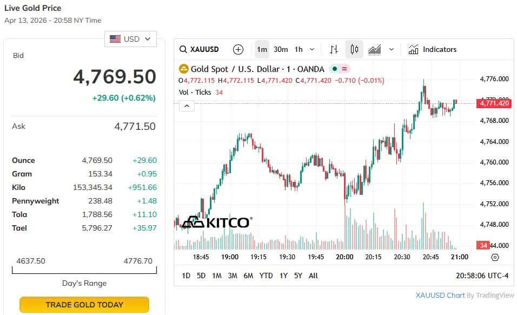Click the Trade Gold Today button

[x=84, y=305]
